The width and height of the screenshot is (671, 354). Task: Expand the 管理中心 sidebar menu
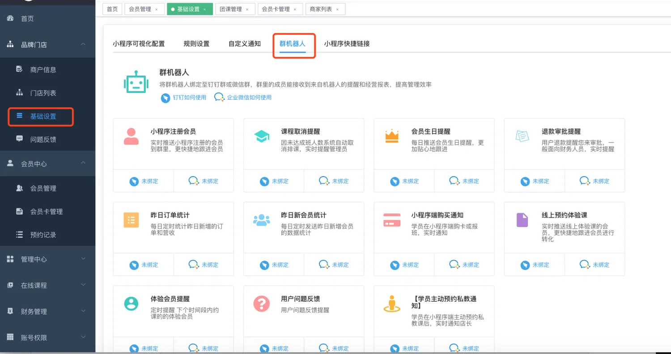pos(83,259)
